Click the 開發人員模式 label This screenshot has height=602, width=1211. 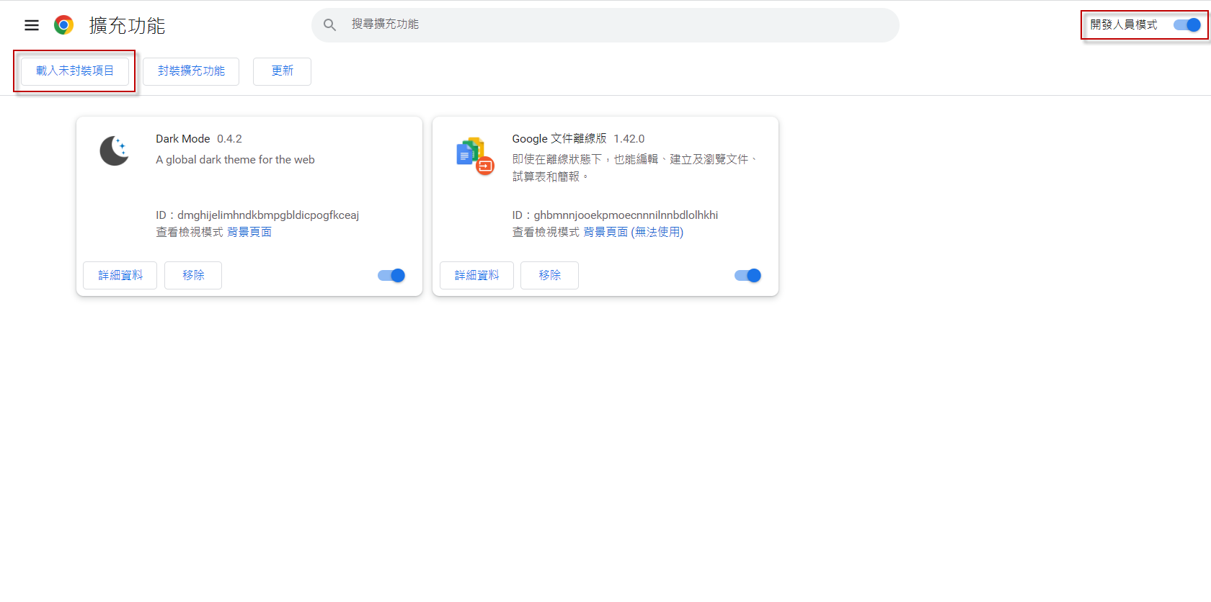pyautogui.click(x=1124, y=24)
